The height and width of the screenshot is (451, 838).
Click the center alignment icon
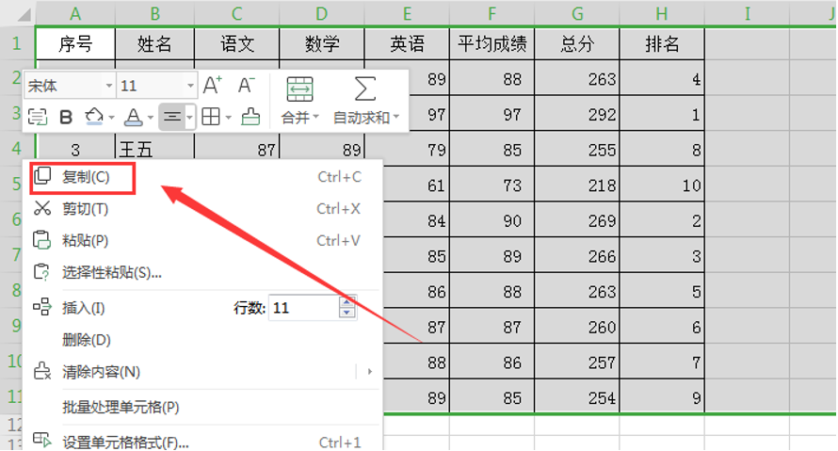(171, 117)
